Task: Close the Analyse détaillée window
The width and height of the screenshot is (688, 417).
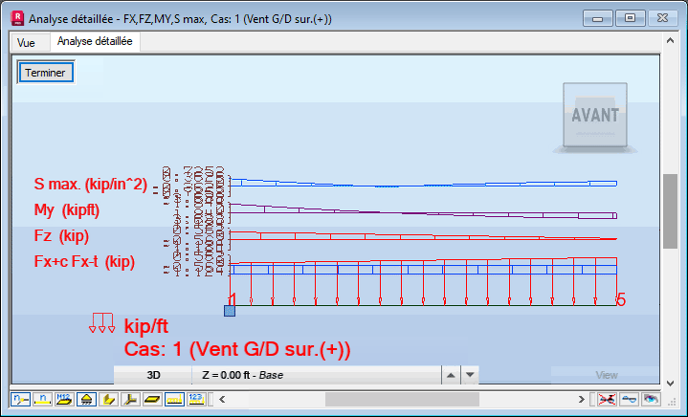Action: tap(662, 18)
